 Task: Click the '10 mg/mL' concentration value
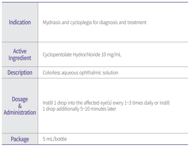(112, 55)
